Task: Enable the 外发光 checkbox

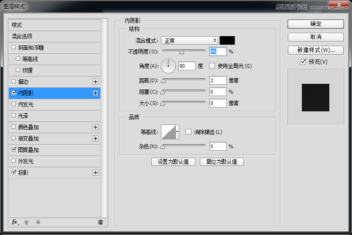Action: click(x=14, y=161)
